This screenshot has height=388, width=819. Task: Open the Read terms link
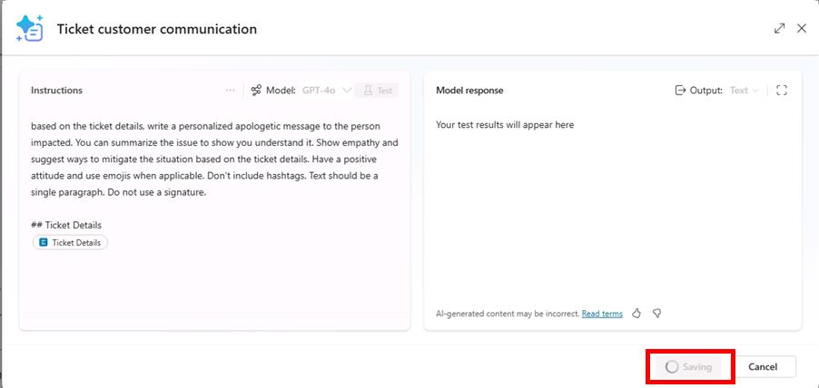602,314
